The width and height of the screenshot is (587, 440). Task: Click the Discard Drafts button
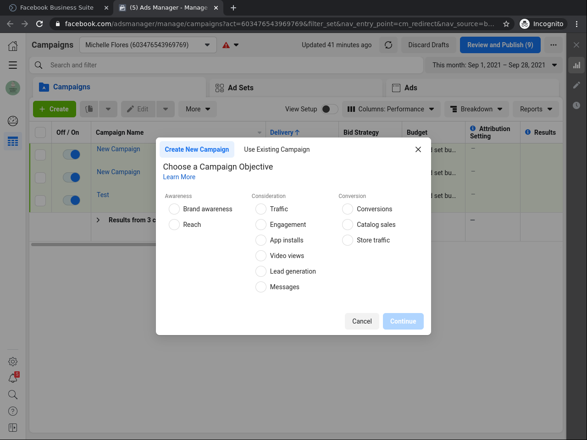(429, 45)
